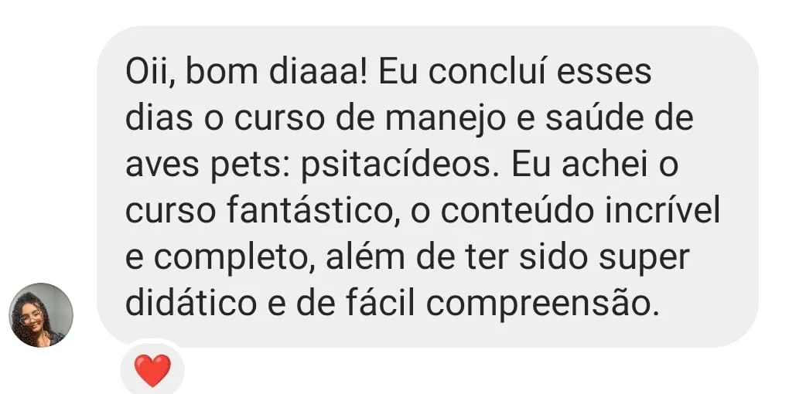This screenshot has height=394, width=789.
Task: Click the word "esses" in the first line
Action: click(604, 74)
